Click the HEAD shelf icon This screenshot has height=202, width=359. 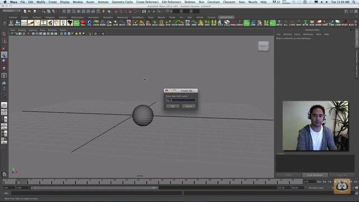[312, 23]
